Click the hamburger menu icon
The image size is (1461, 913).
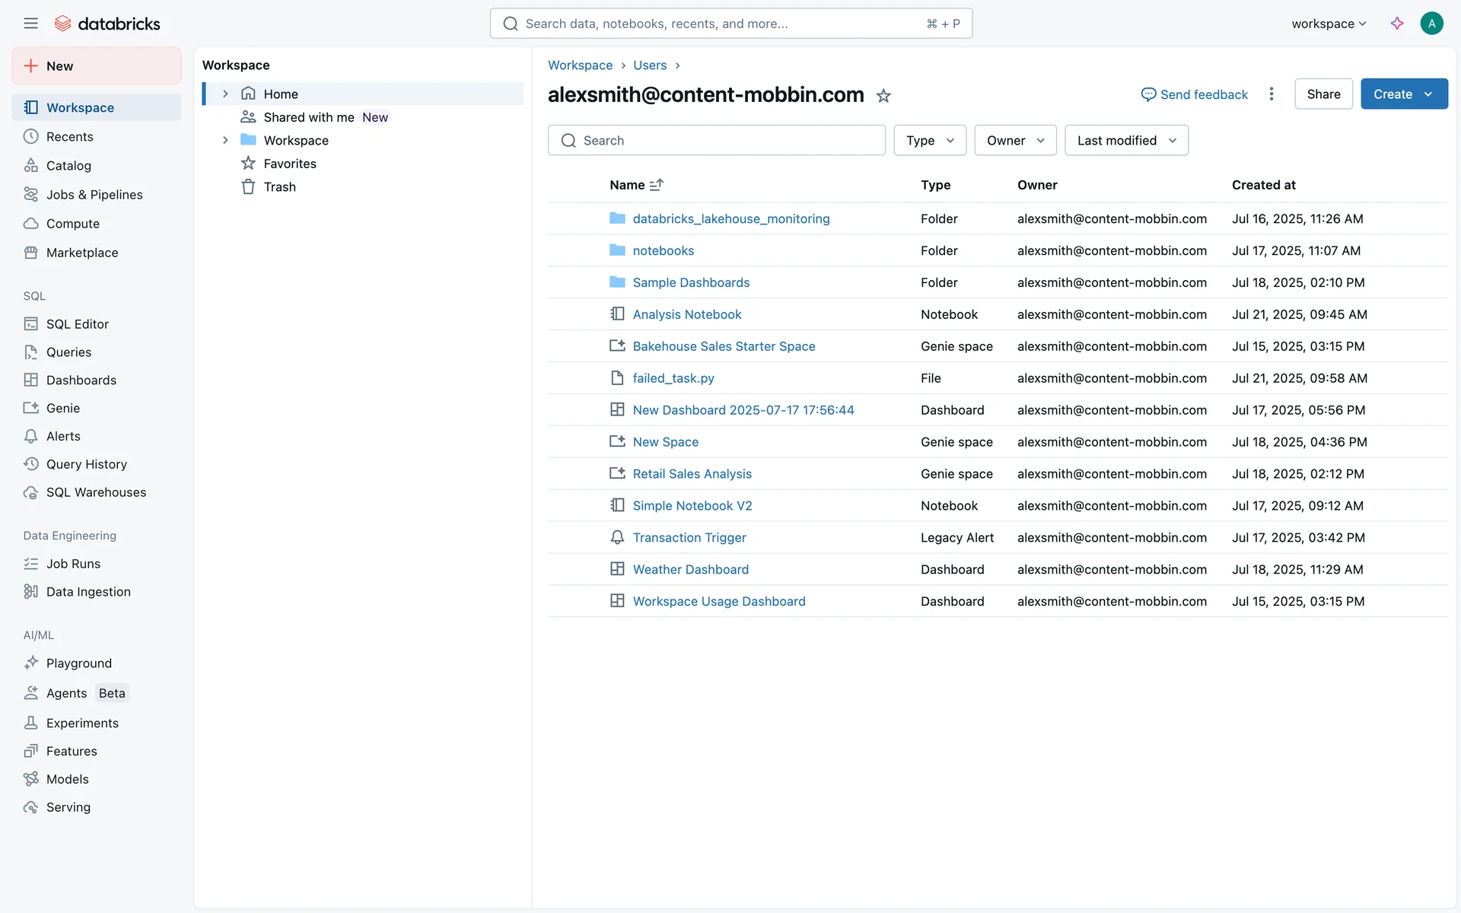pyautogui.click(x=30, y=24)
